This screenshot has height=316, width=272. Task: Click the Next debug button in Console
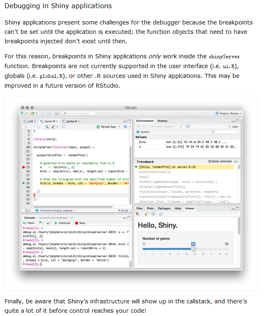tap(29, 223)
